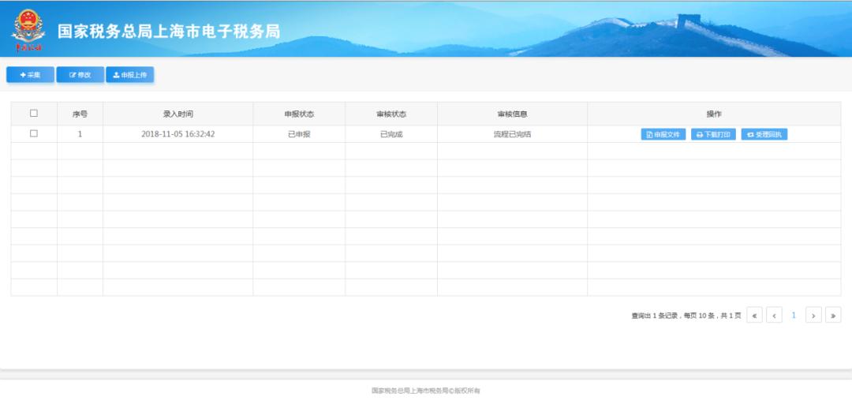Click the 已申报 status cell

(299, 134)
